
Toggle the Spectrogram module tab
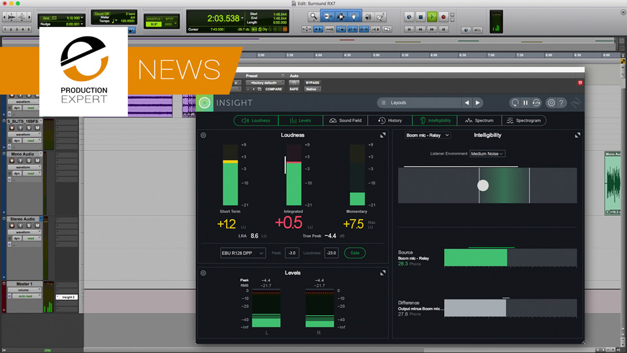coord(524,120)
